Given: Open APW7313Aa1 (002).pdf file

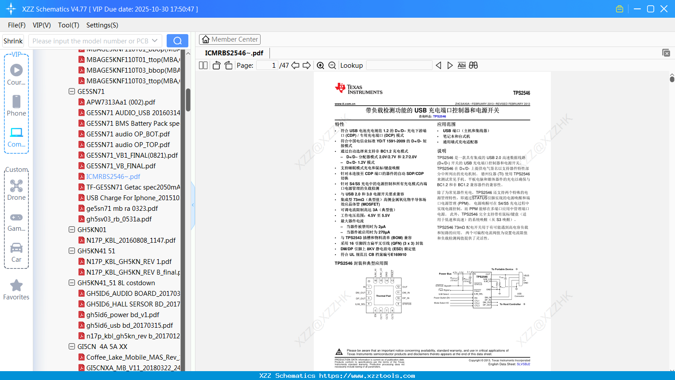Looking at the screenshot, I should point(121,102).
